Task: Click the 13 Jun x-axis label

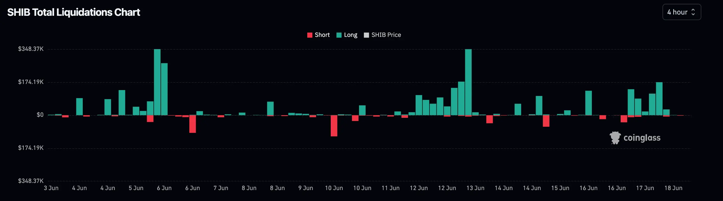Action: click(475, 188)
